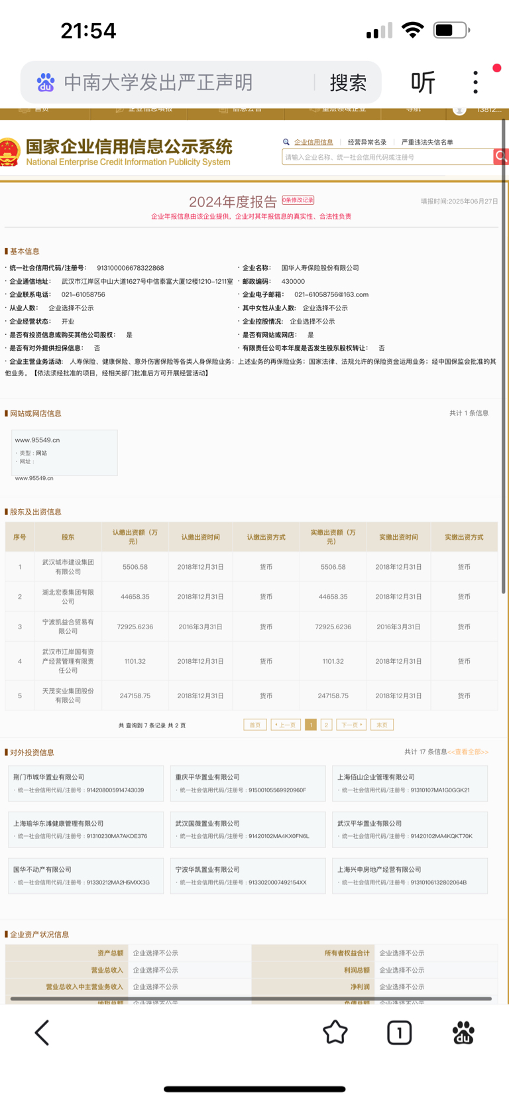509x1102 pixels.
Task: Tap the 上一页 previous page button
Action: coord(286,725)
